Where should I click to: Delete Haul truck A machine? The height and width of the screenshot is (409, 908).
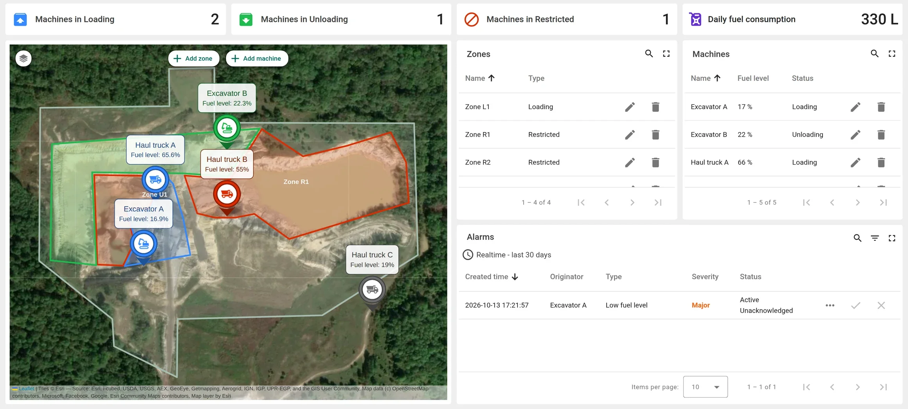[881, 162]
